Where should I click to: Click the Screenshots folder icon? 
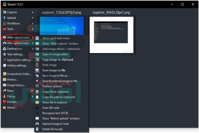coord(4,74)
